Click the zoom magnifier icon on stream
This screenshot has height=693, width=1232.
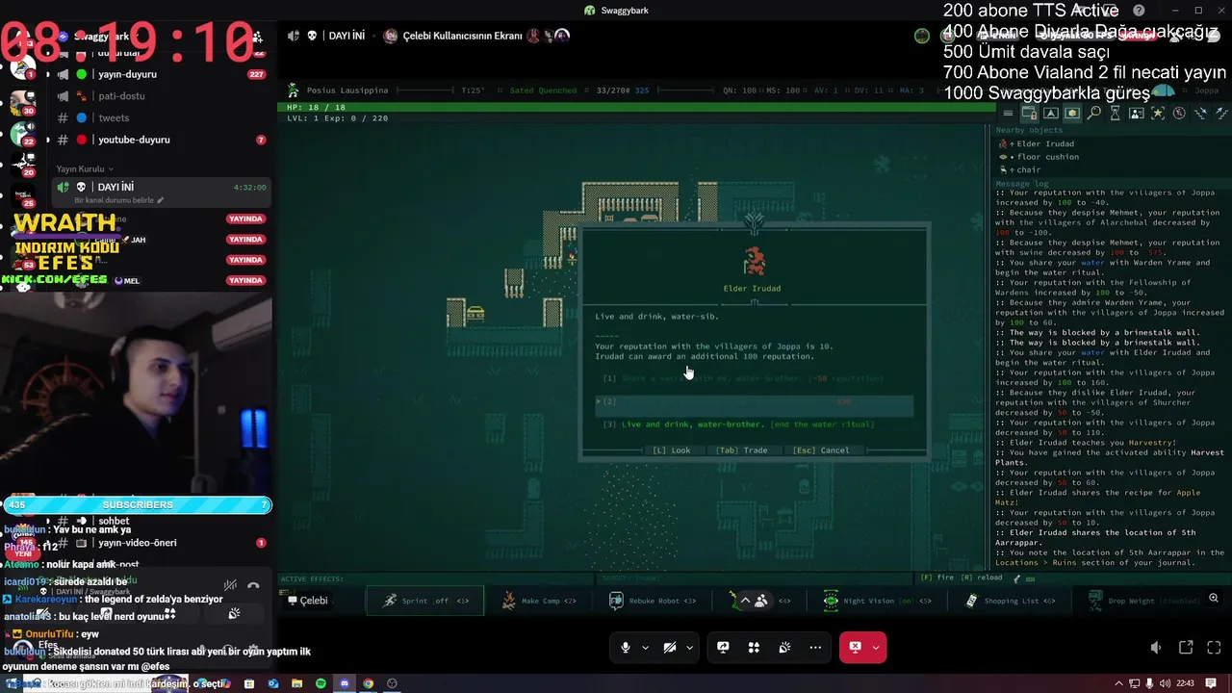coord(1214,599)
